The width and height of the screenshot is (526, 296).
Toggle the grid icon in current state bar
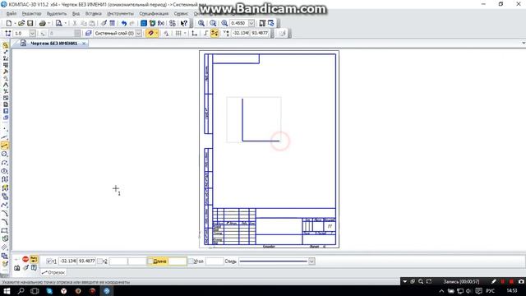[x=178, y=33]
